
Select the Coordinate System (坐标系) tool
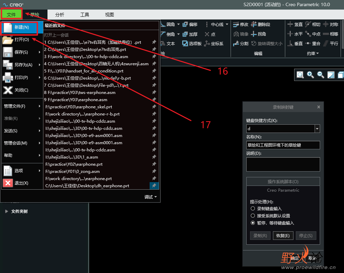(214, 43)
